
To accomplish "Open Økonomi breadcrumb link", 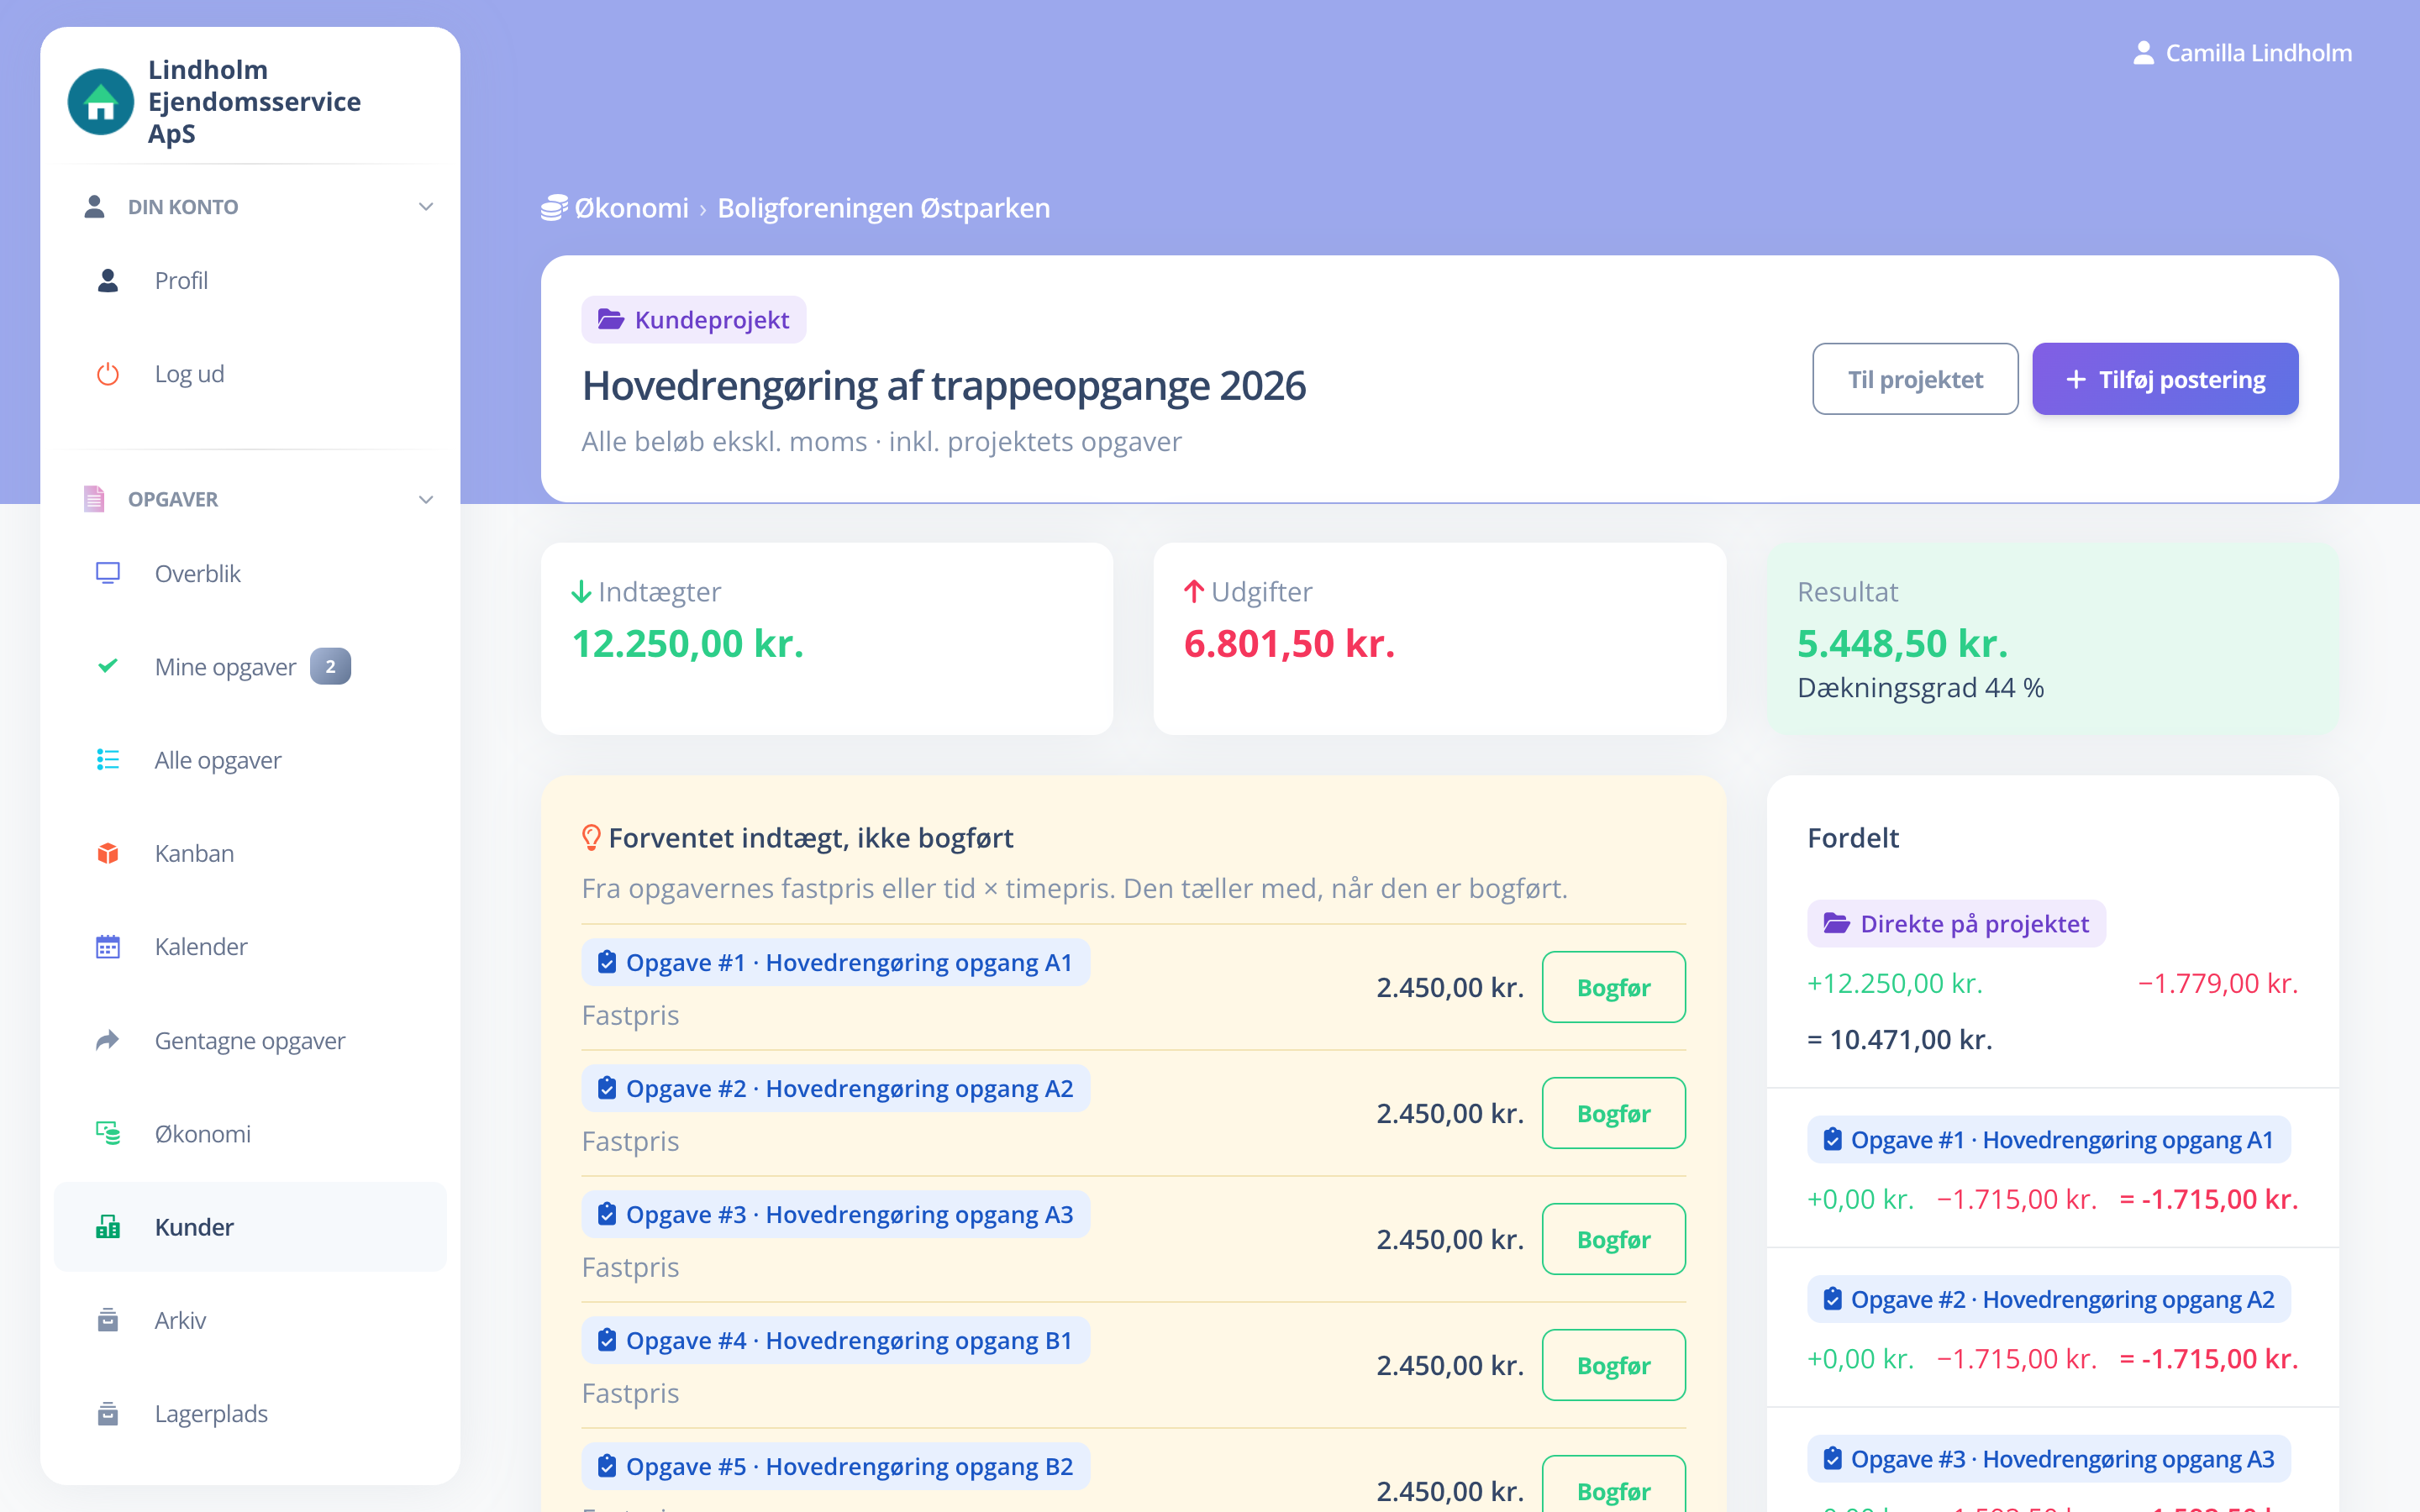I will click(631, 208).
